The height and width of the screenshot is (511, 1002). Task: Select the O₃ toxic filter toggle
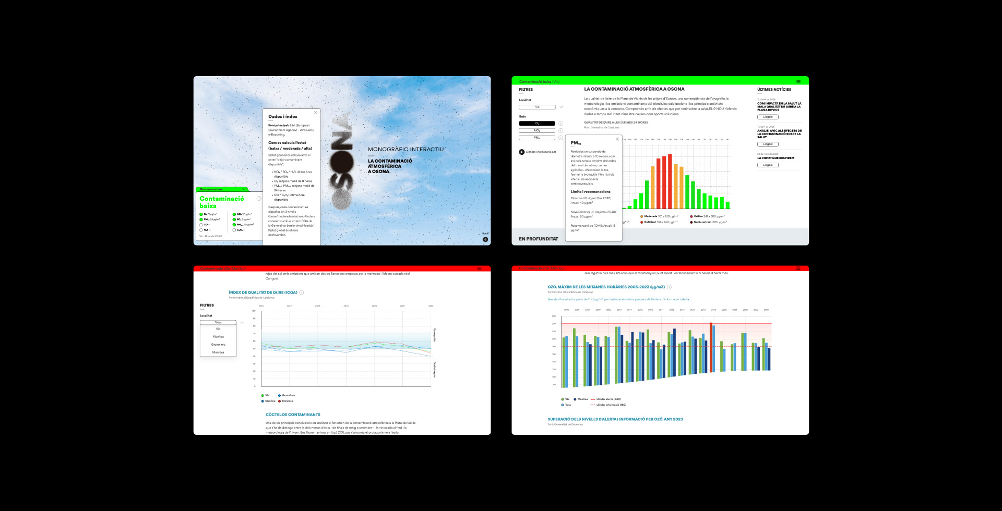click(537, 124)
